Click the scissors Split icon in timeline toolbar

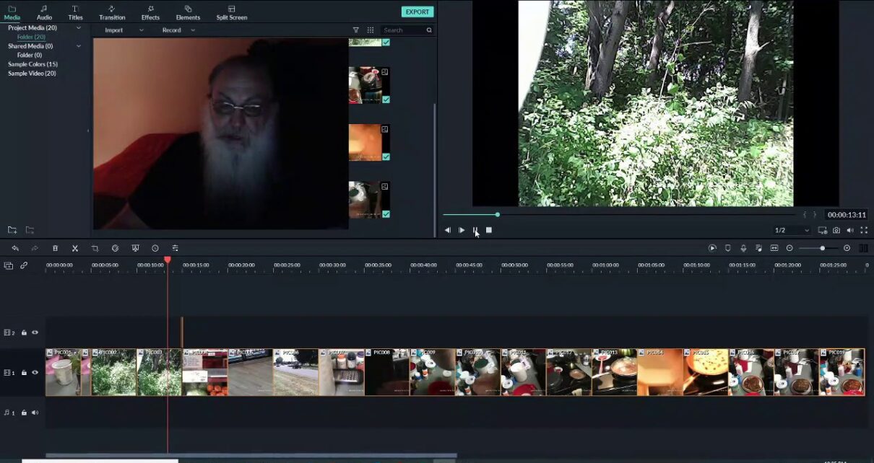click(x=74, y=248)
